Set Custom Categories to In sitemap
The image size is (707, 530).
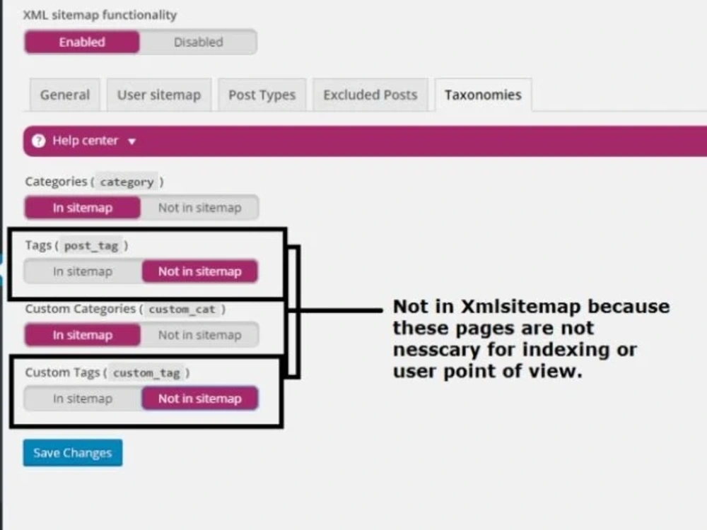coord(83,335)
